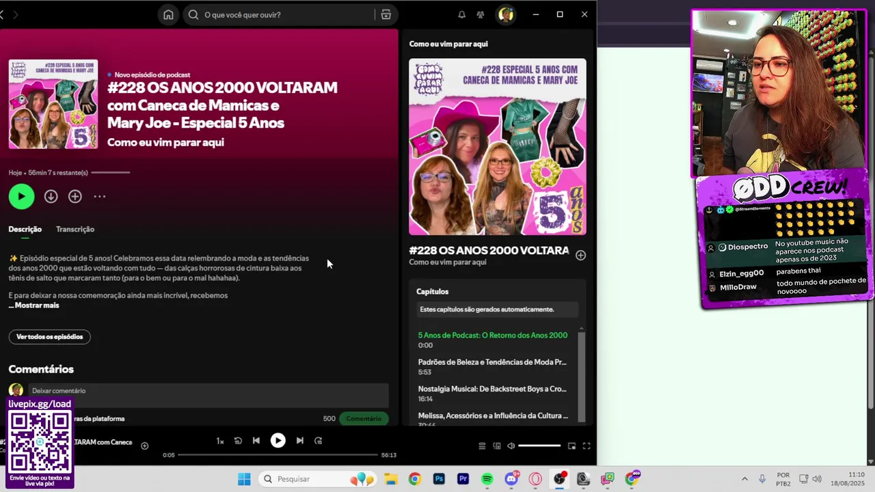The height and width of the screenshot is (492, 875).
Task: Open the mini player
Action: tap(571, 446)
